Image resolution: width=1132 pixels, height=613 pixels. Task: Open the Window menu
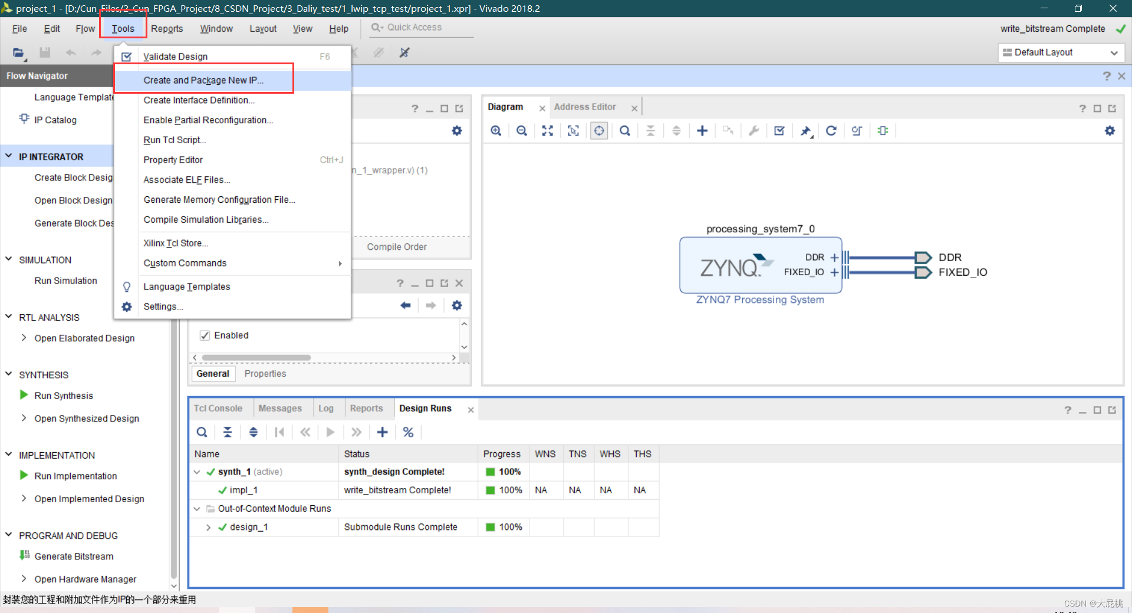pos(216,28)
